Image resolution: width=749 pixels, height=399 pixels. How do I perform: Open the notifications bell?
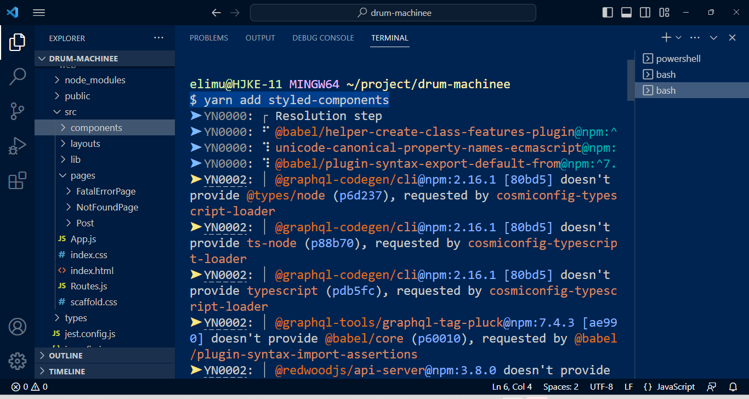click(x=733, y=387)
